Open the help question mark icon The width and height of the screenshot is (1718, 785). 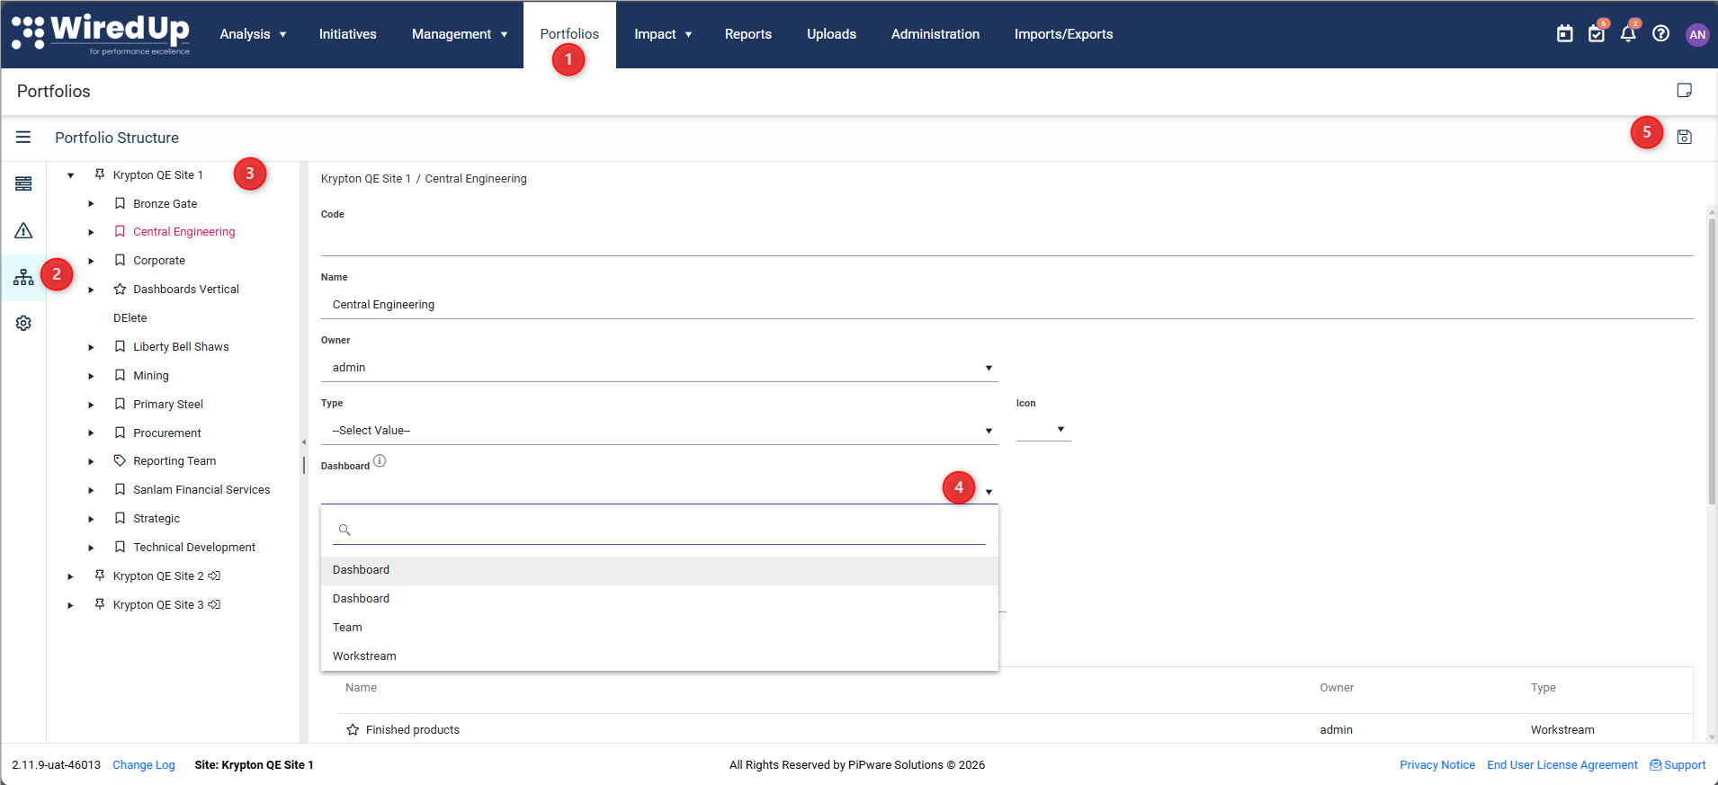coord(1661,34)
